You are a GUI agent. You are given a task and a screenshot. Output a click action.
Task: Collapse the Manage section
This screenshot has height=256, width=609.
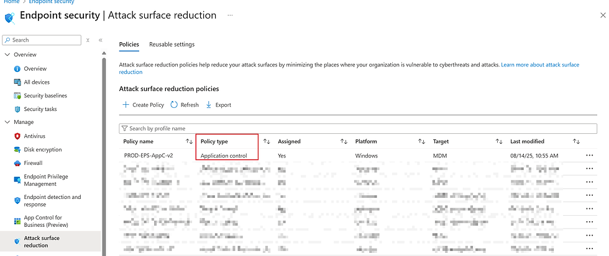[x=7, y=122]
